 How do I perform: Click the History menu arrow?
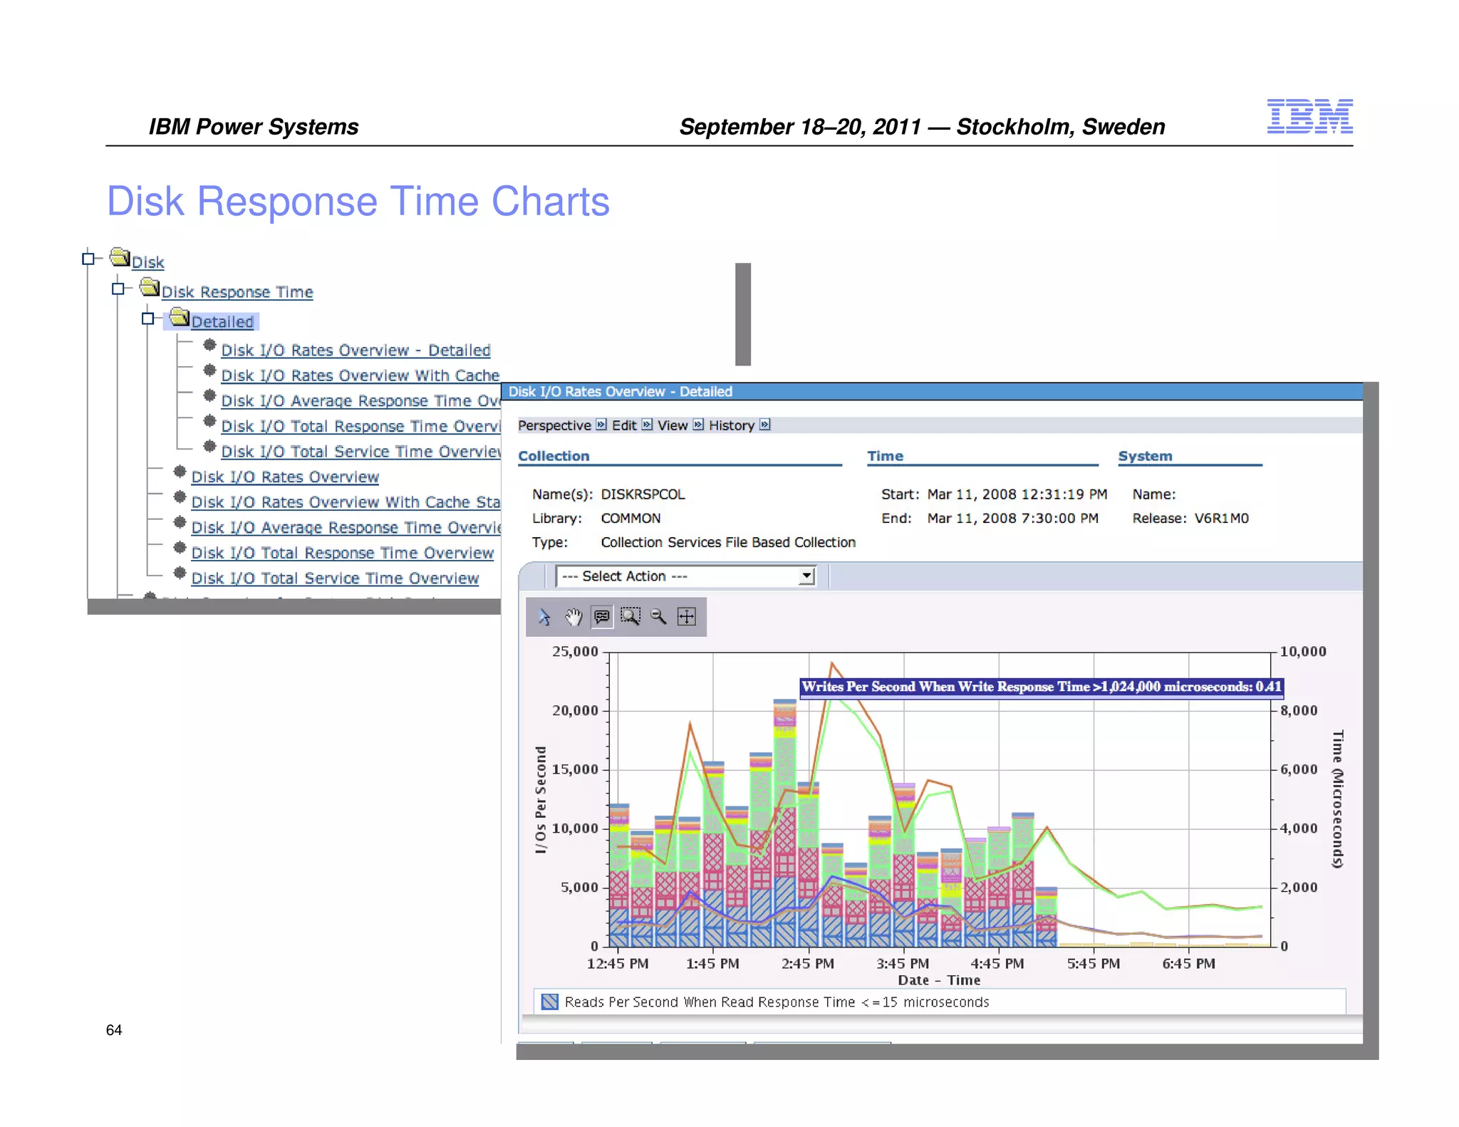point(764,425)
